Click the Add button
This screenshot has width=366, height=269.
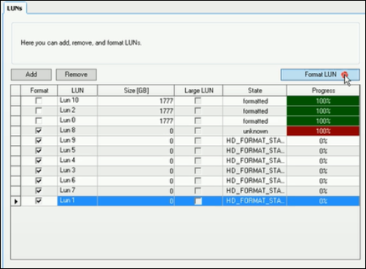pos(31,74)
